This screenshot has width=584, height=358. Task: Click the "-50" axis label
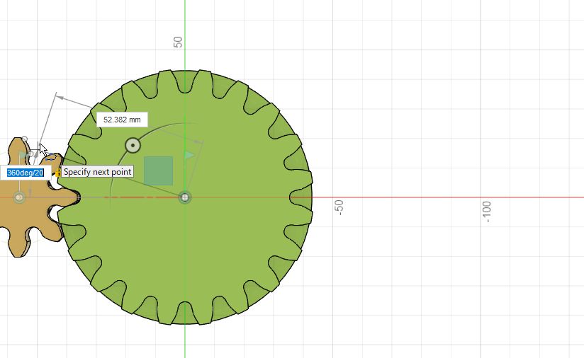click(339, 207)
